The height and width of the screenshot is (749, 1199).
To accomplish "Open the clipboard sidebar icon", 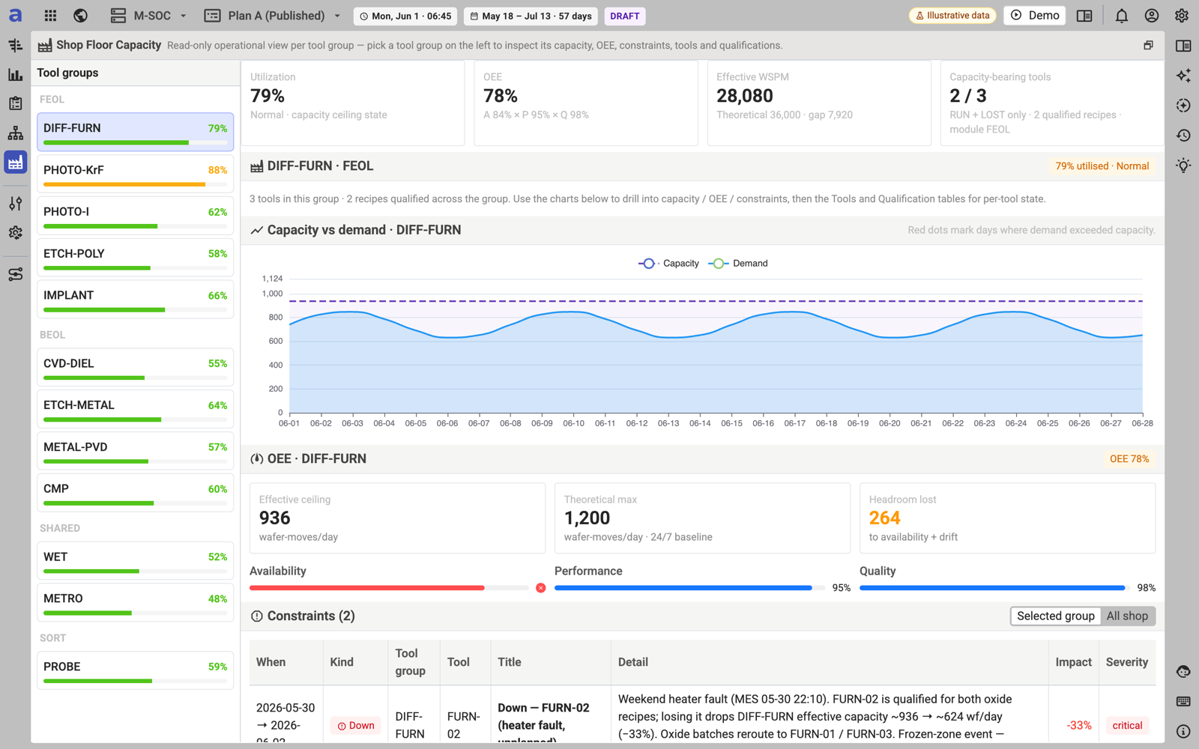I will point(16,104).
